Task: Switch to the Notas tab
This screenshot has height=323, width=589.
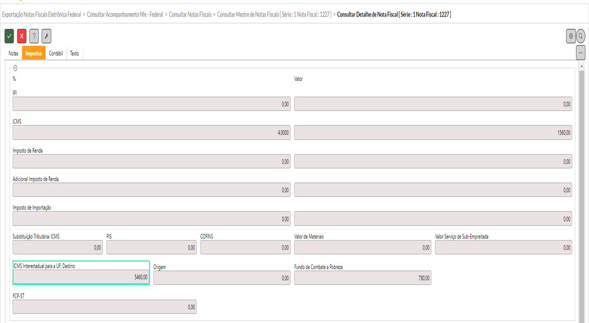Action: pos(13,54)
